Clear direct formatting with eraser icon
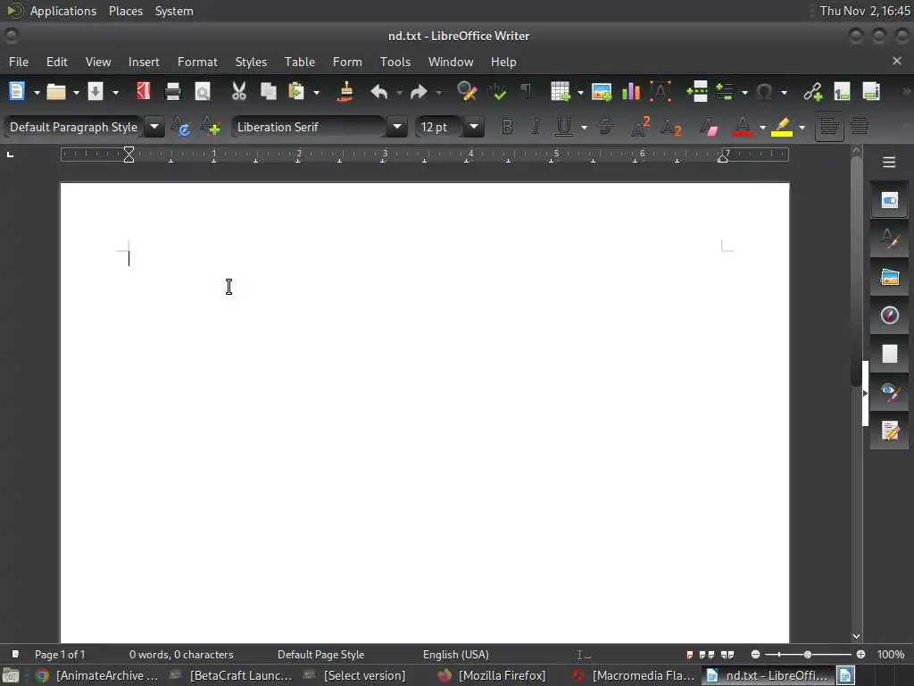Viewport: 914px width, 686px height. pos(709,127)
